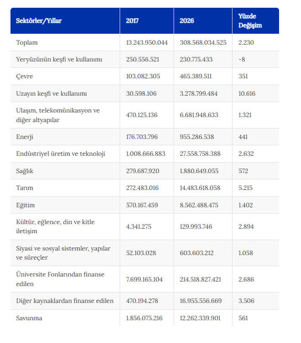
Task: Click the Eğitim row label
Action: click(25, 205)
